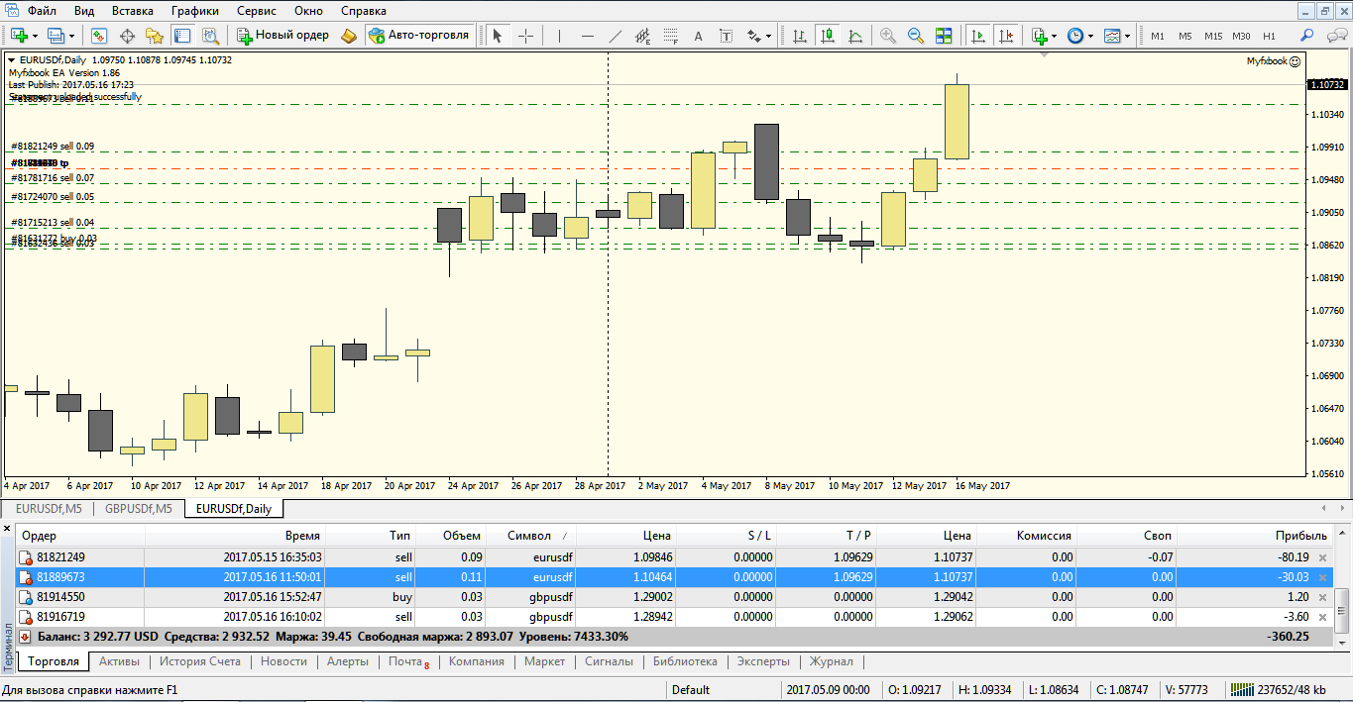Open the Market Watch window icon
This screenshot has height=702, width=1353.
click(x=99, y=36)
